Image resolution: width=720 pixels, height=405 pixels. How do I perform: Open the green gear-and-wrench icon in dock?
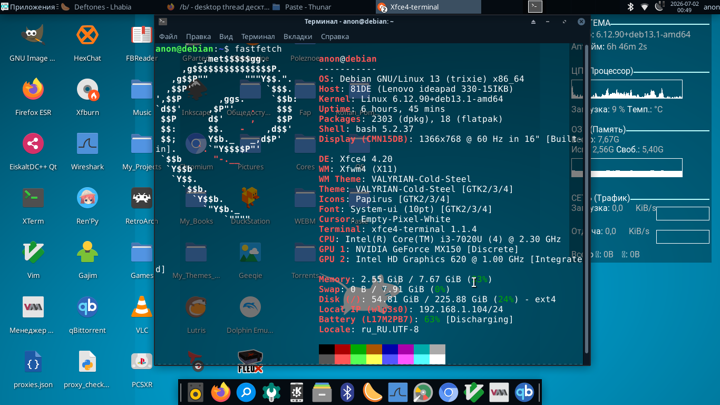(271, 393)
